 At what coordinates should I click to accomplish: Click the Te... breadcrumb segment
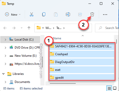[x=59, y=28]
